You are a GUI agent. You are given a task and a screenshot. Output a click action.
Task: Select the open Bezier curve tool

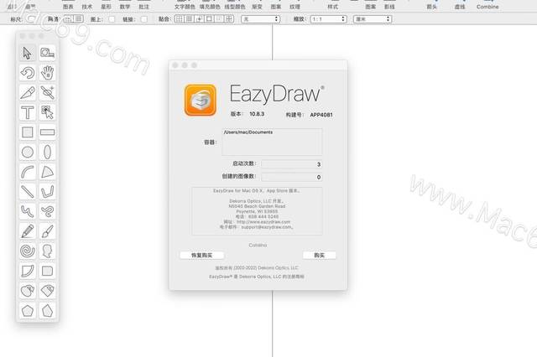28,211
